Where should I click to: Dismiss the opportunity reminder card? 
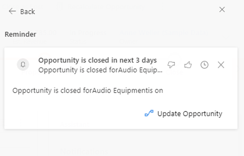(221, 65)
